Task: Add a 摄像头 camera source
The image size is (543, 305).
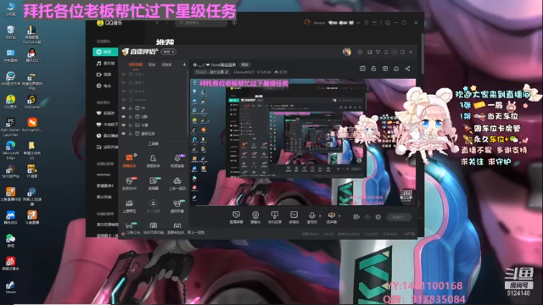Action: (255, 217)
